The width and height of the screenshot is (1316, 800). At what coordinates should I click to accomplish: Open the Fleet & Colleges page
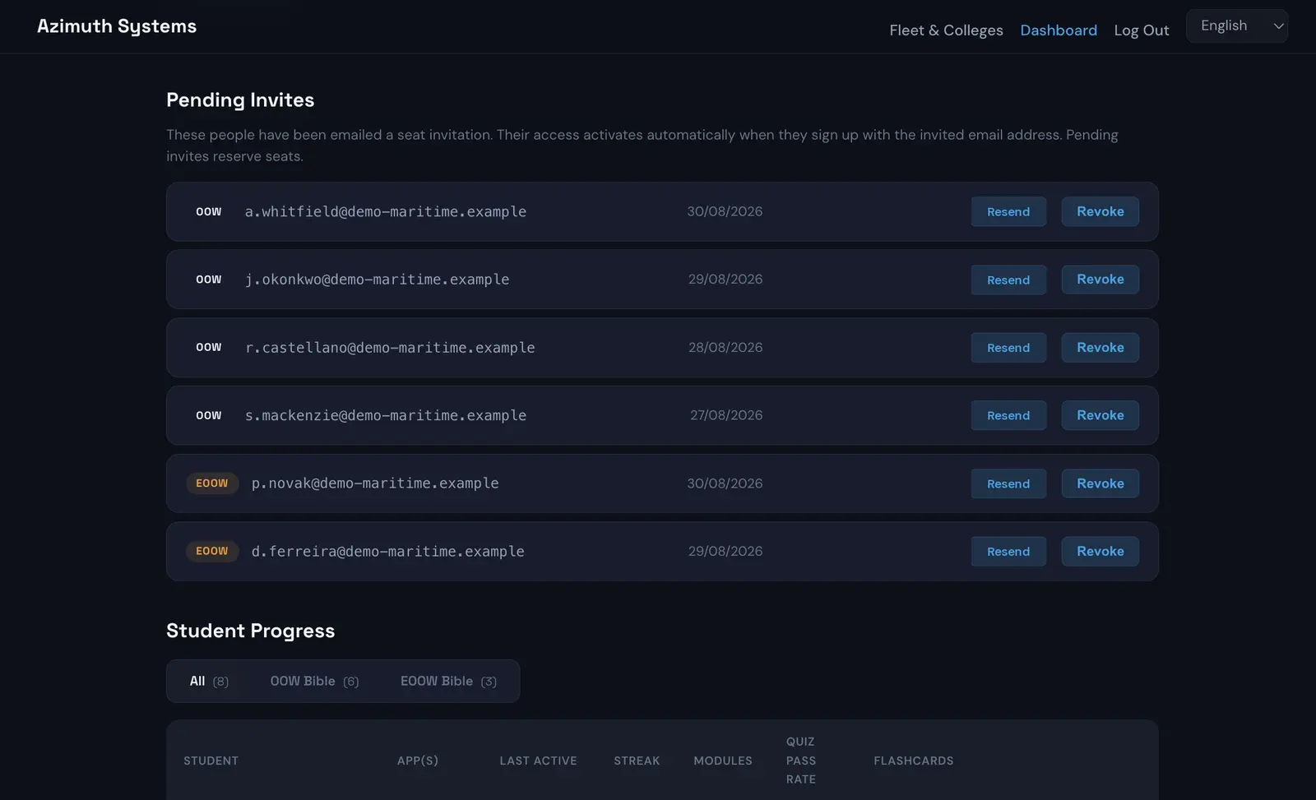946,30
